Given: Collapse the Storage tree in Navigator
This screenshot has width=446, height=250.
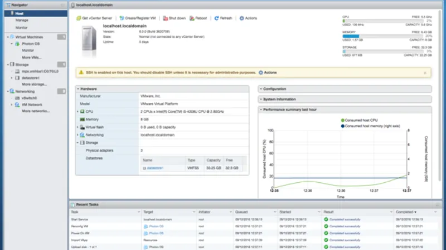Looking at the screenshot, I should pos(7,64).
